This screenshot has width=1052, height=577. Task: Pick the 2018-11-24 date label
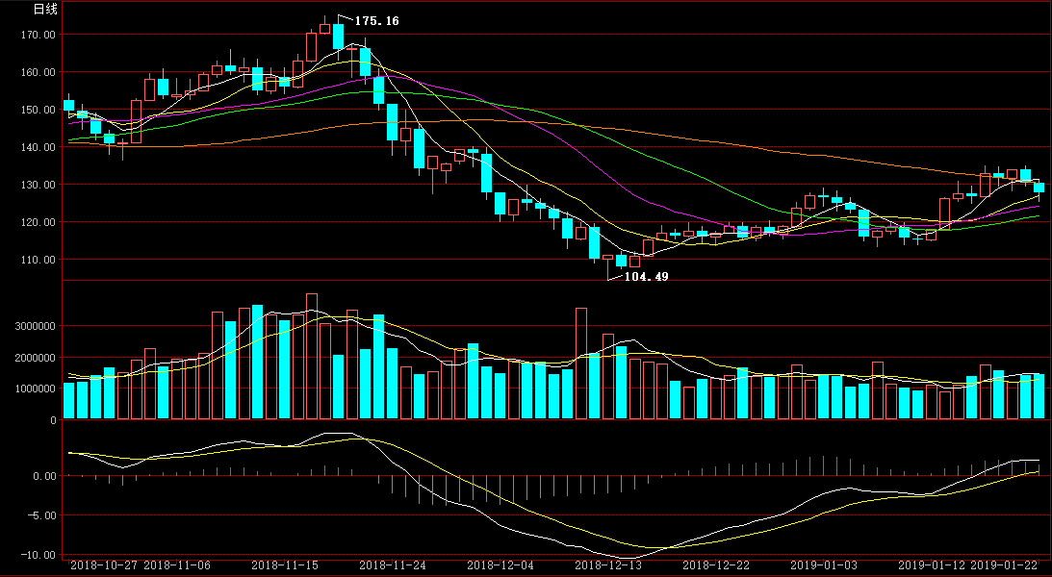coord(393,564)
